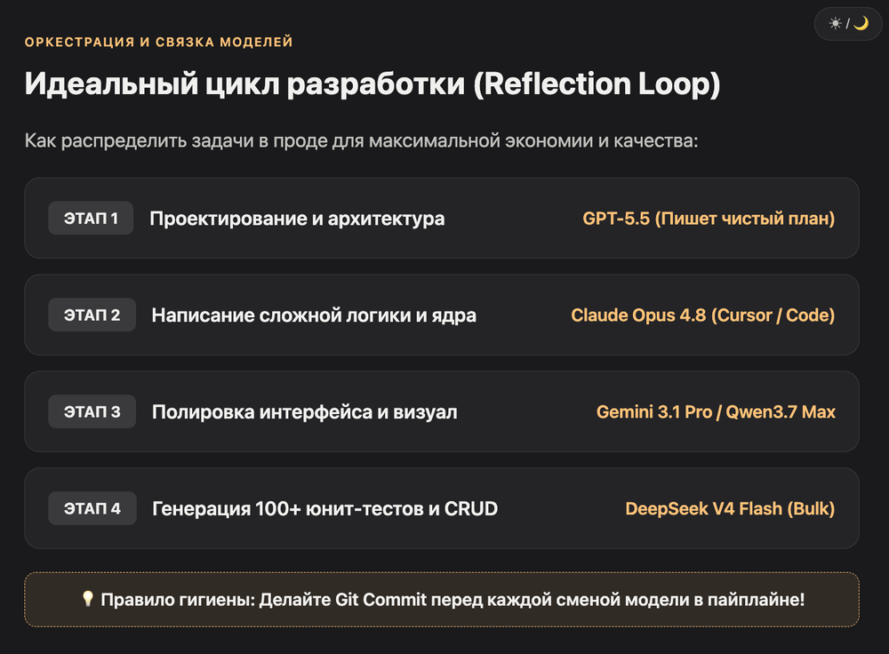Image resolution: width=889 pixels, height=654 pixels.
Task: Select 'Полировка интерфейса и визуал' text
Action: coord(304,412)
